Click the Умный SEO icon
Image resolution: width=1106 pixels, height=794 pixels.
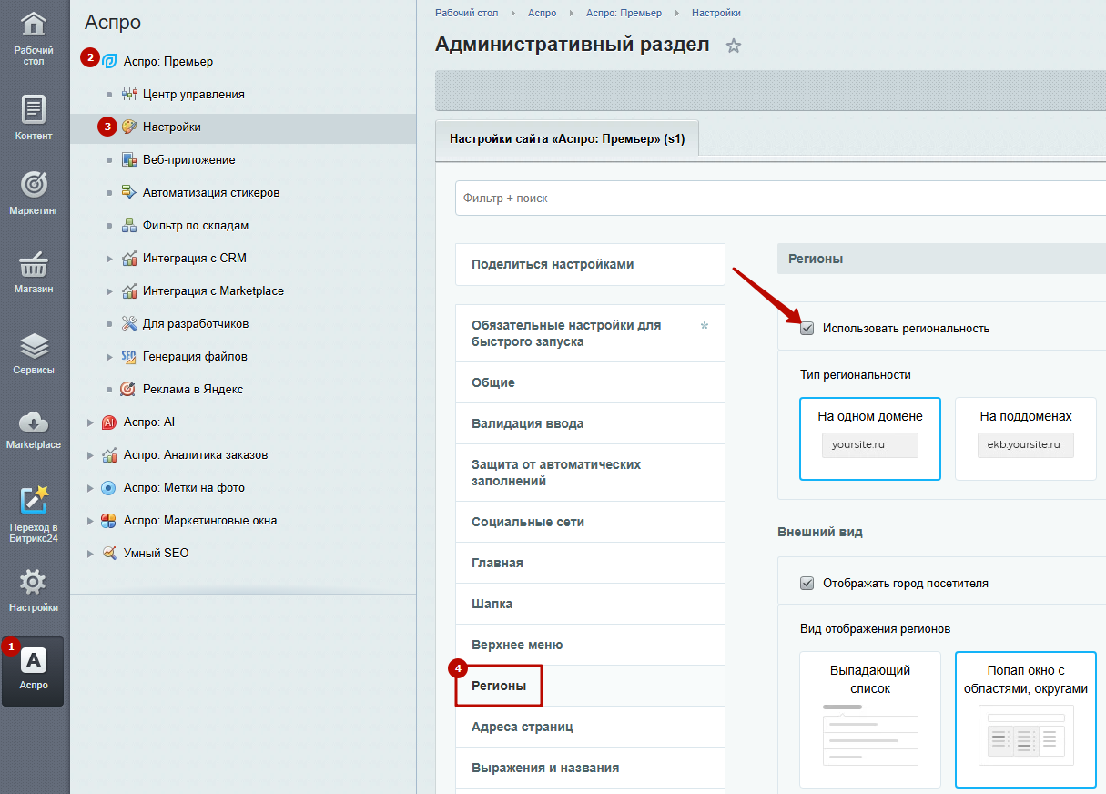coord(109,554)
